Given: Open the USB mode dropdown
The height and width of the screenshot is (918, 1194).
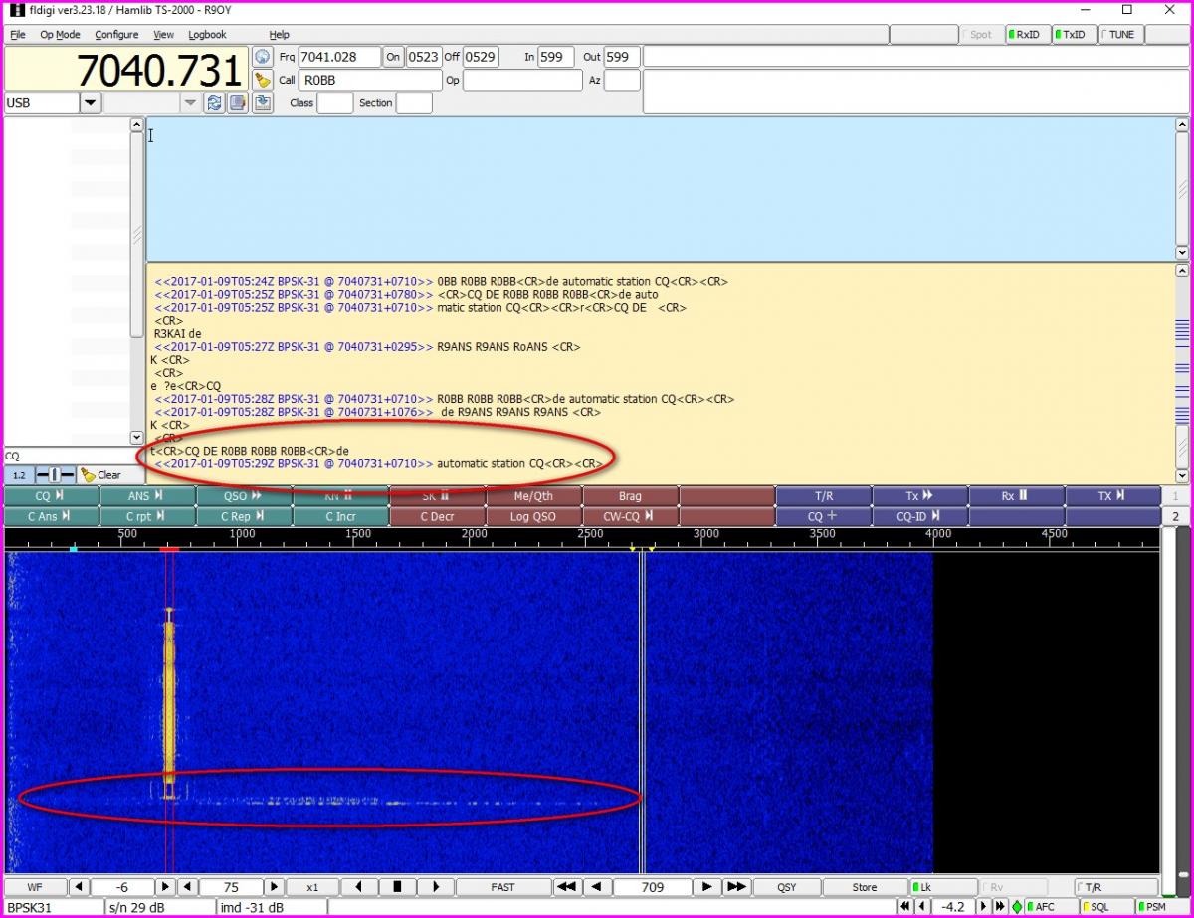Looking at the screenshot, I should point(91,102).
